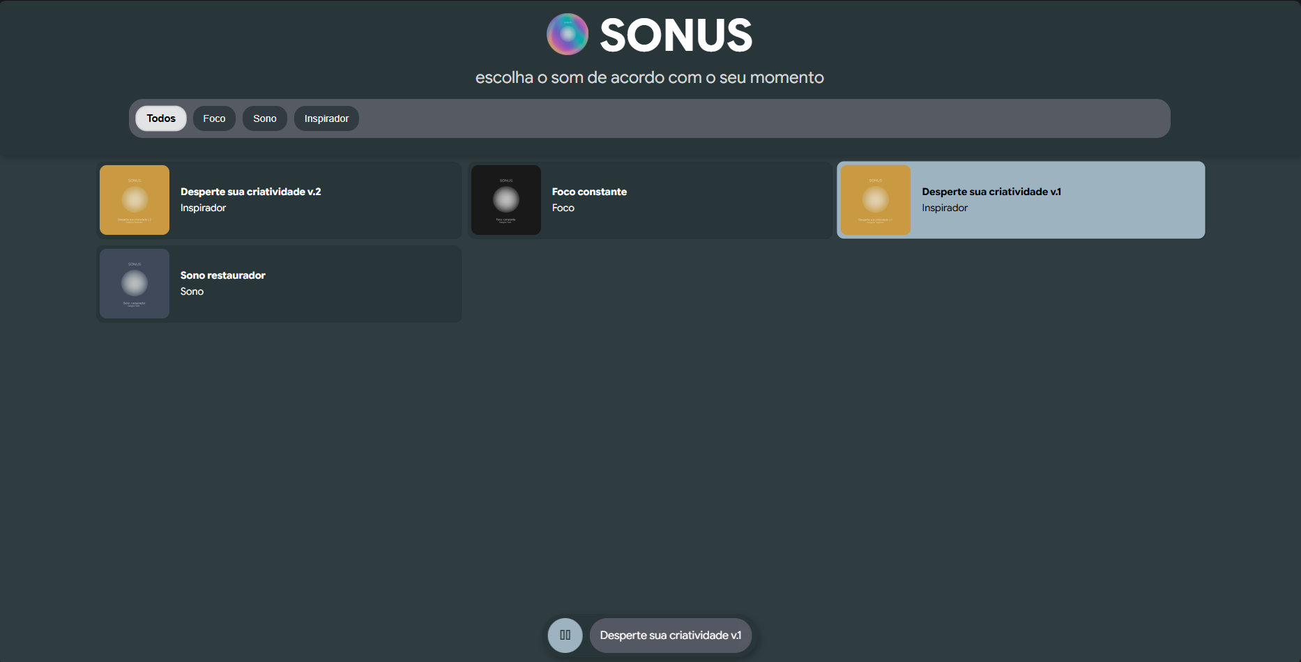This screenshot has width=1301, height=662.
Task: Play the track titled Desperte sua criatividade v.2
Action: tap(250, 192)
